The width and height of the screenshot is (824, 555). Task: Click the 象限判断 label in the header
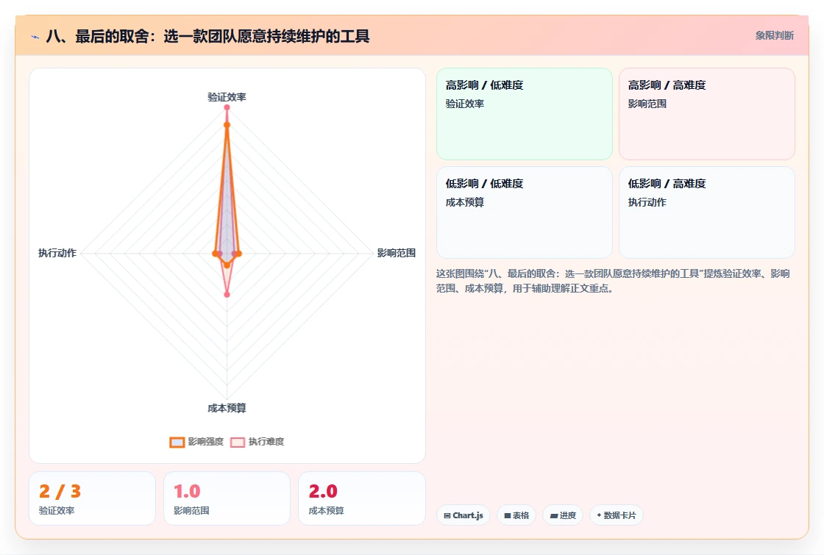(774, 36)
